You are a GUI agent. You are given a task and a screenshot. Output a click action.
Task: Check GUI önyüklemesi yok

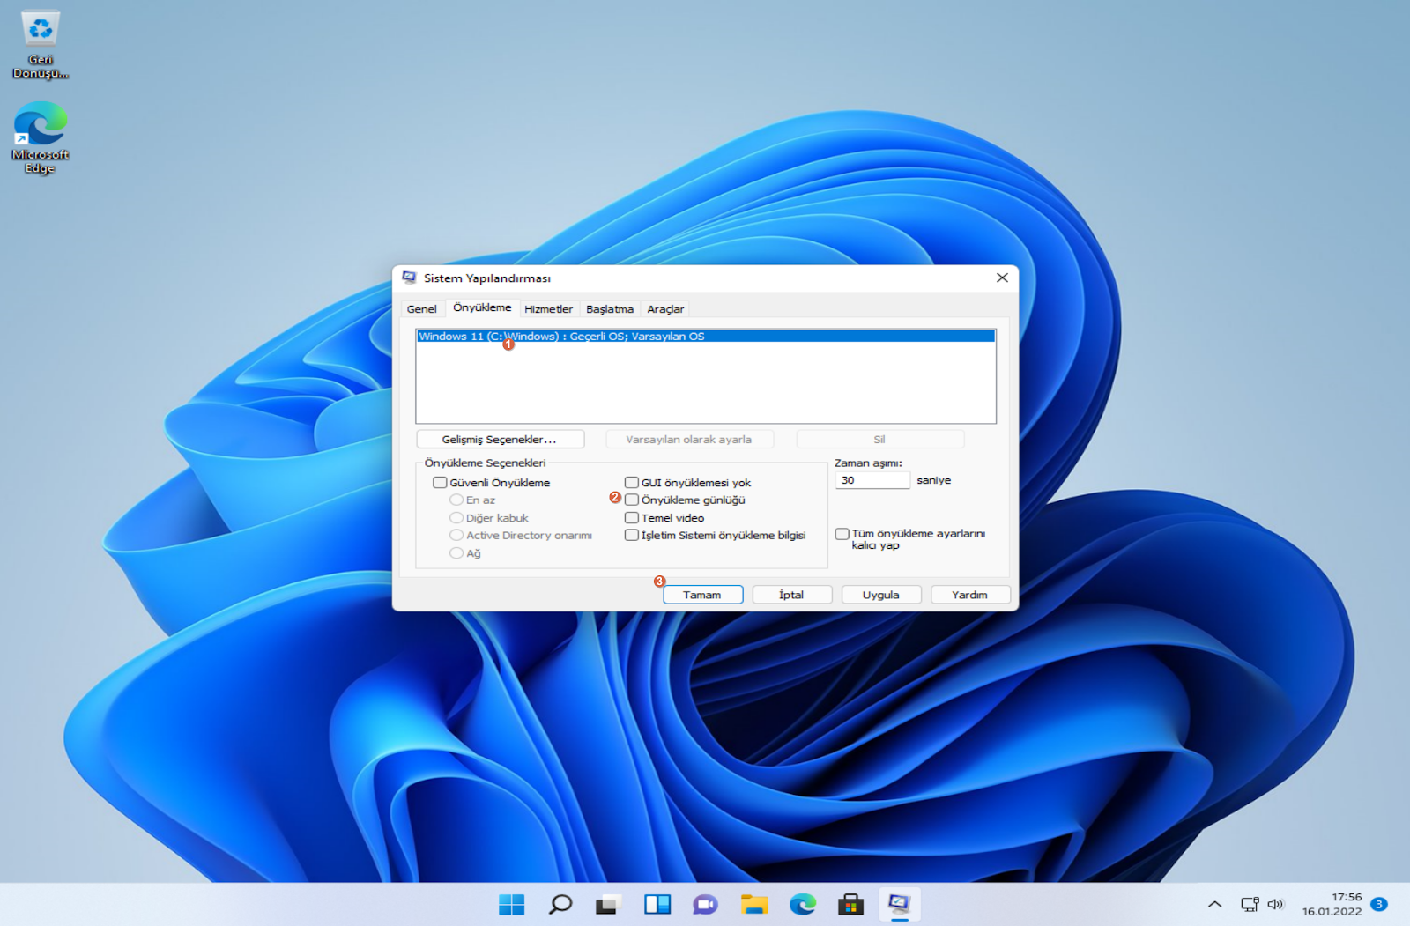tap(632, 482)
